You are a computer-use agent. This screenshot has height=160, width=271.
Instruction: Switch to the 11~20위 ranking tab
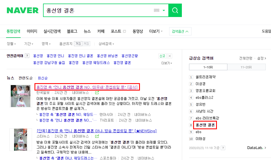click(x=246, y=67)
